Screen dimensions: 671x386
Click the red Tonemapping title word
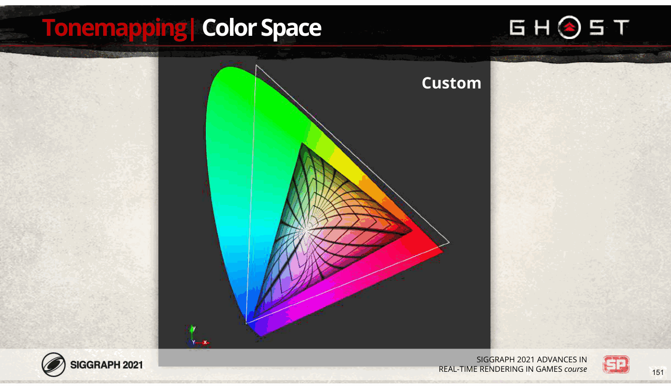click(114, 28)
